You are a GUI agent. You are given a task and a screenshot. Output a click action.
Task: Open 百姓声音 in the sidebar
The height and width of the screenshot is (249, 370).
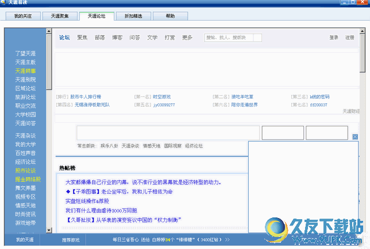25,153
